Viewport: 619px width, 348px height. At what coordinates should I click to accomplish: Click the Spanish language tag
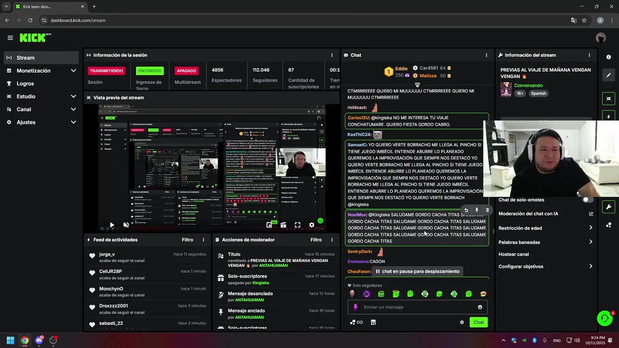538,94
